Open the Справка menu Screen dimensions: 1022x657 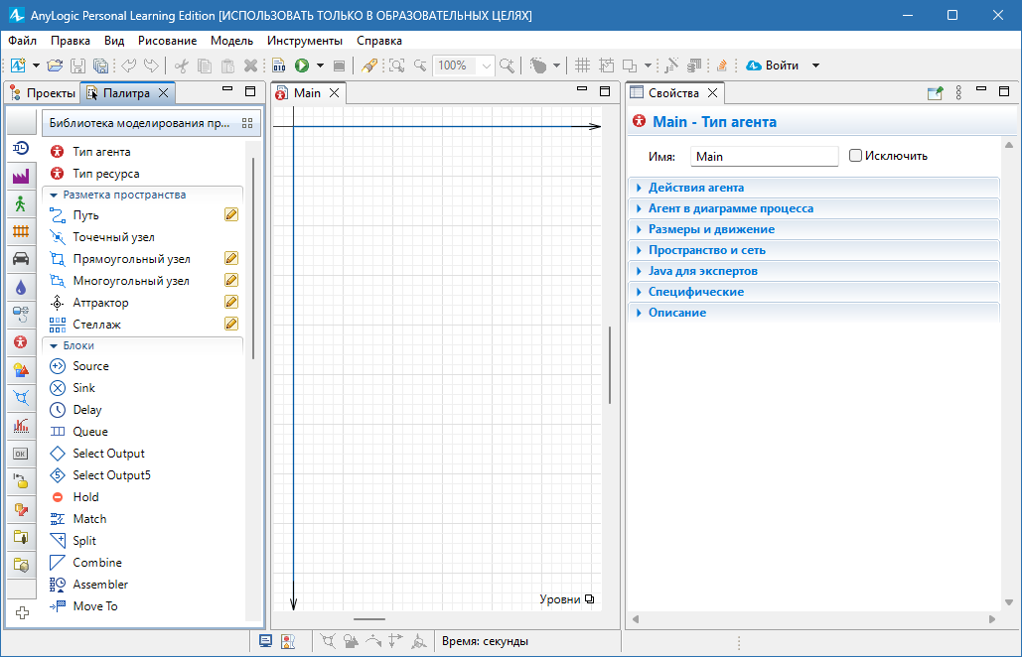pyautogui.click(x=378, y=41)
